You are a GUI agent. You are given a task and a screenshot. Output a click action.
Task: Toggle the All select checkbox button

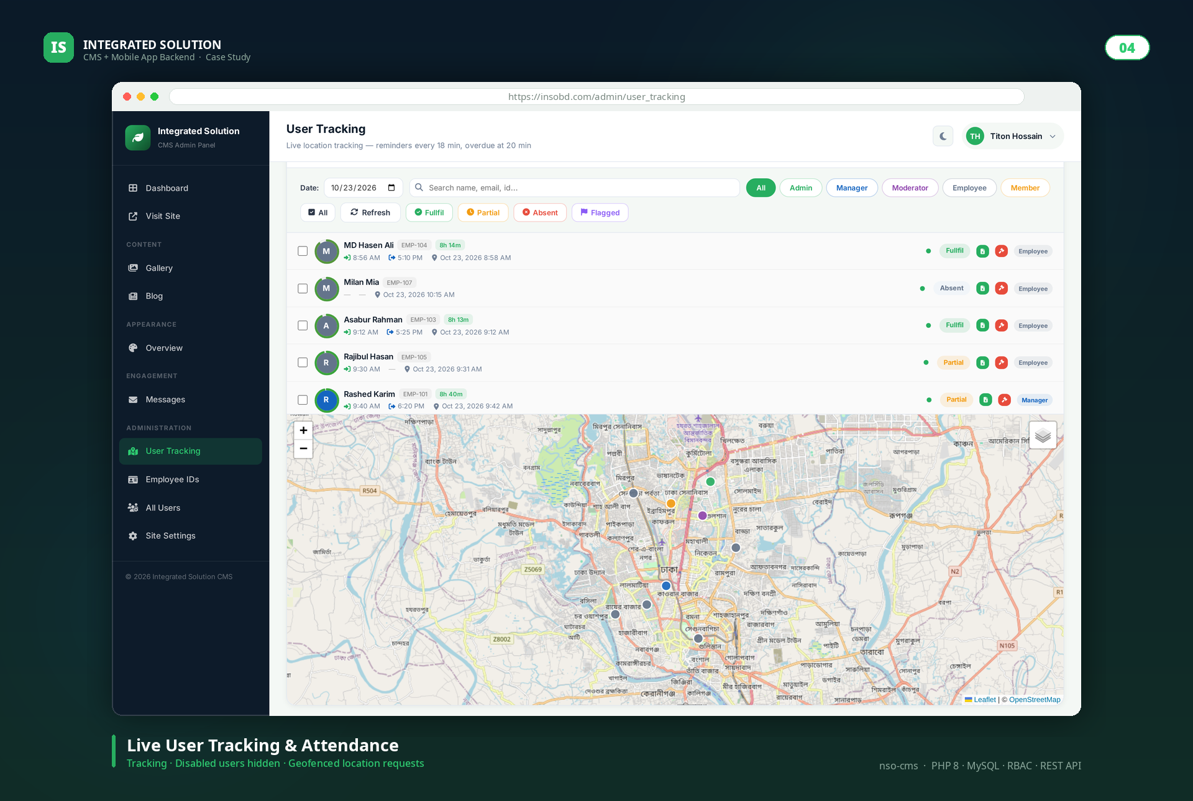click(x=318, y=212)
